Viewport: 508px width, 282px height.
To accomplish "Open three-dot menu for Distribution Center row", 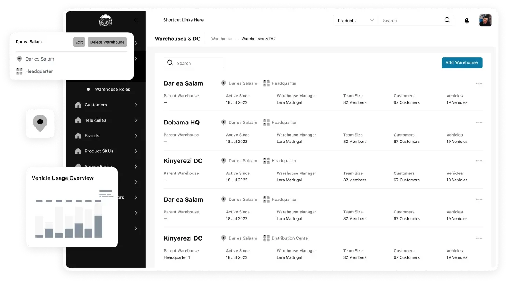I will [479, 239].
